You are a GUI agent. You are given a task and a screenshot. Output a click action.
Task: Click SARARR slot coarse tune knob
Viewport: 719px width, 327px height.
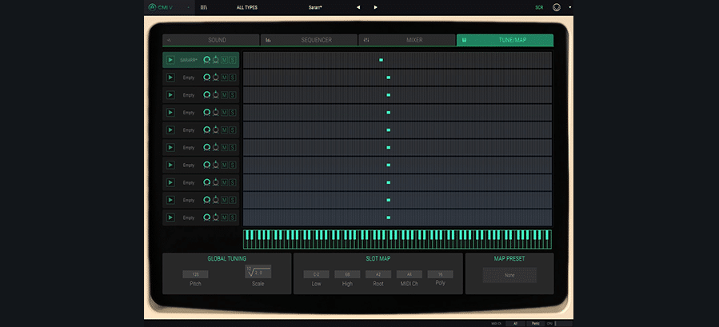207,60
